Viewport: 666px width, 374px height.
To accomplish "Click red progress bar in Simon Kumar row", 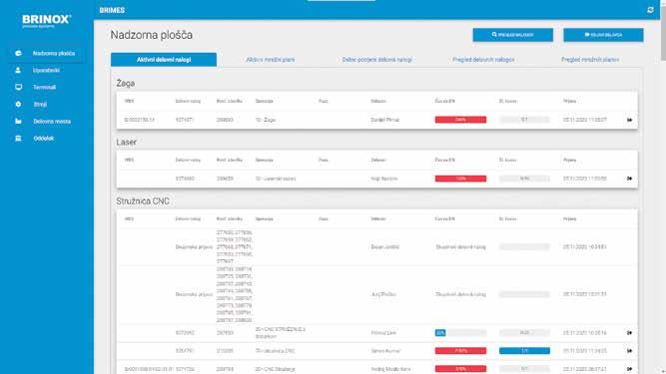I will 460,351.
